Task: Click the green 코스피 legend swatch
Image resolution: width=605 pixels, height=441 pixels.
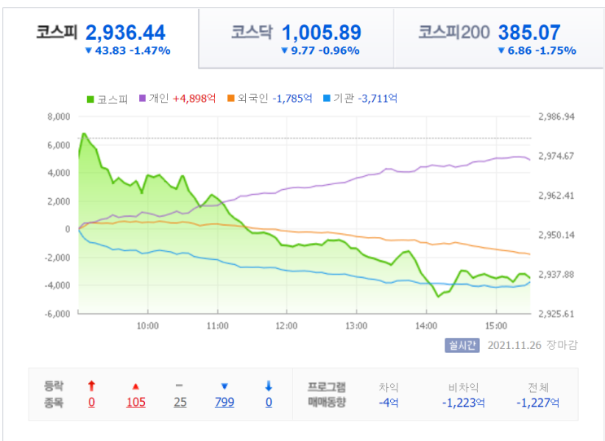Action: 90,99
